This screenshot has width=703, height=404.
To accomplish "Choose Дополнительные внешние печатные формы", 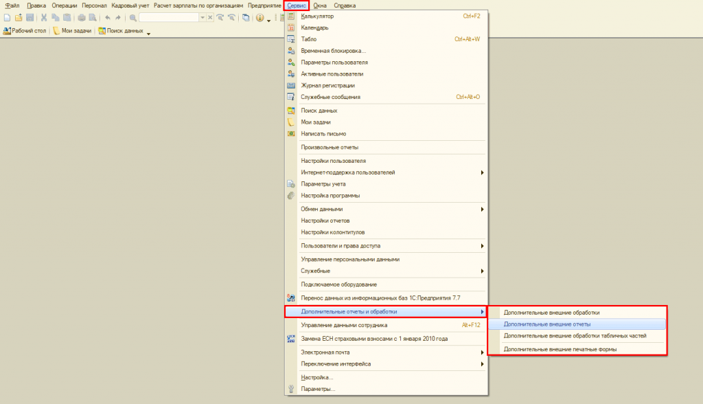I will click(x=560, y=349).
